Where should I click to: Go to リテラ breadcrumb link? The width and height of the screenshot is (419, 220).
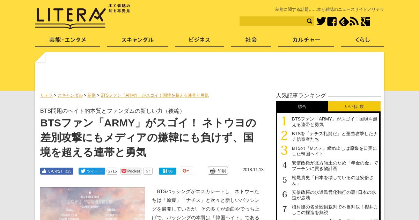point(46,95)
